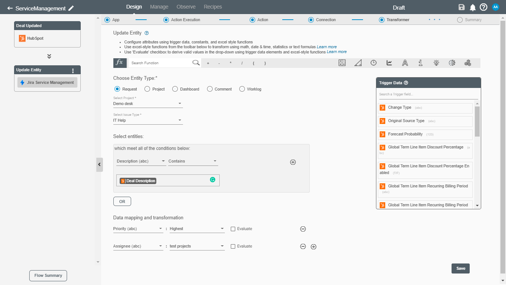506x285 pixels.
Task: Insert the multiply operator
Action: click(230, 63)
